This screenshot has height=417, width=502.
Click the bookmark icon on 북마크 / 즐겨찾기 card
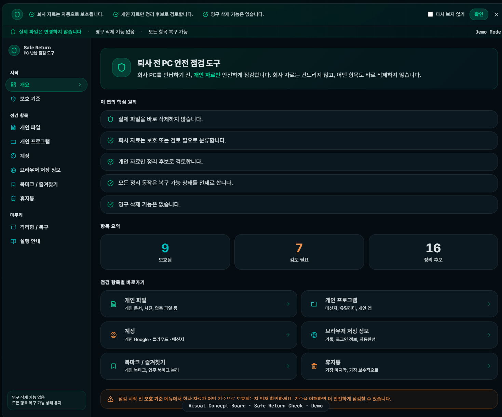point(113,366)
